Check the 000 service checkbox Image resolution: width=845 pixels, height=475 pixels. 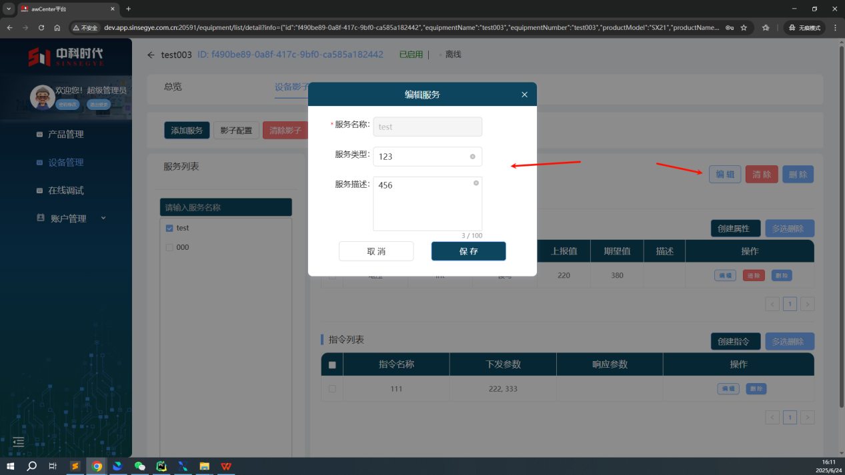[169, 247]
